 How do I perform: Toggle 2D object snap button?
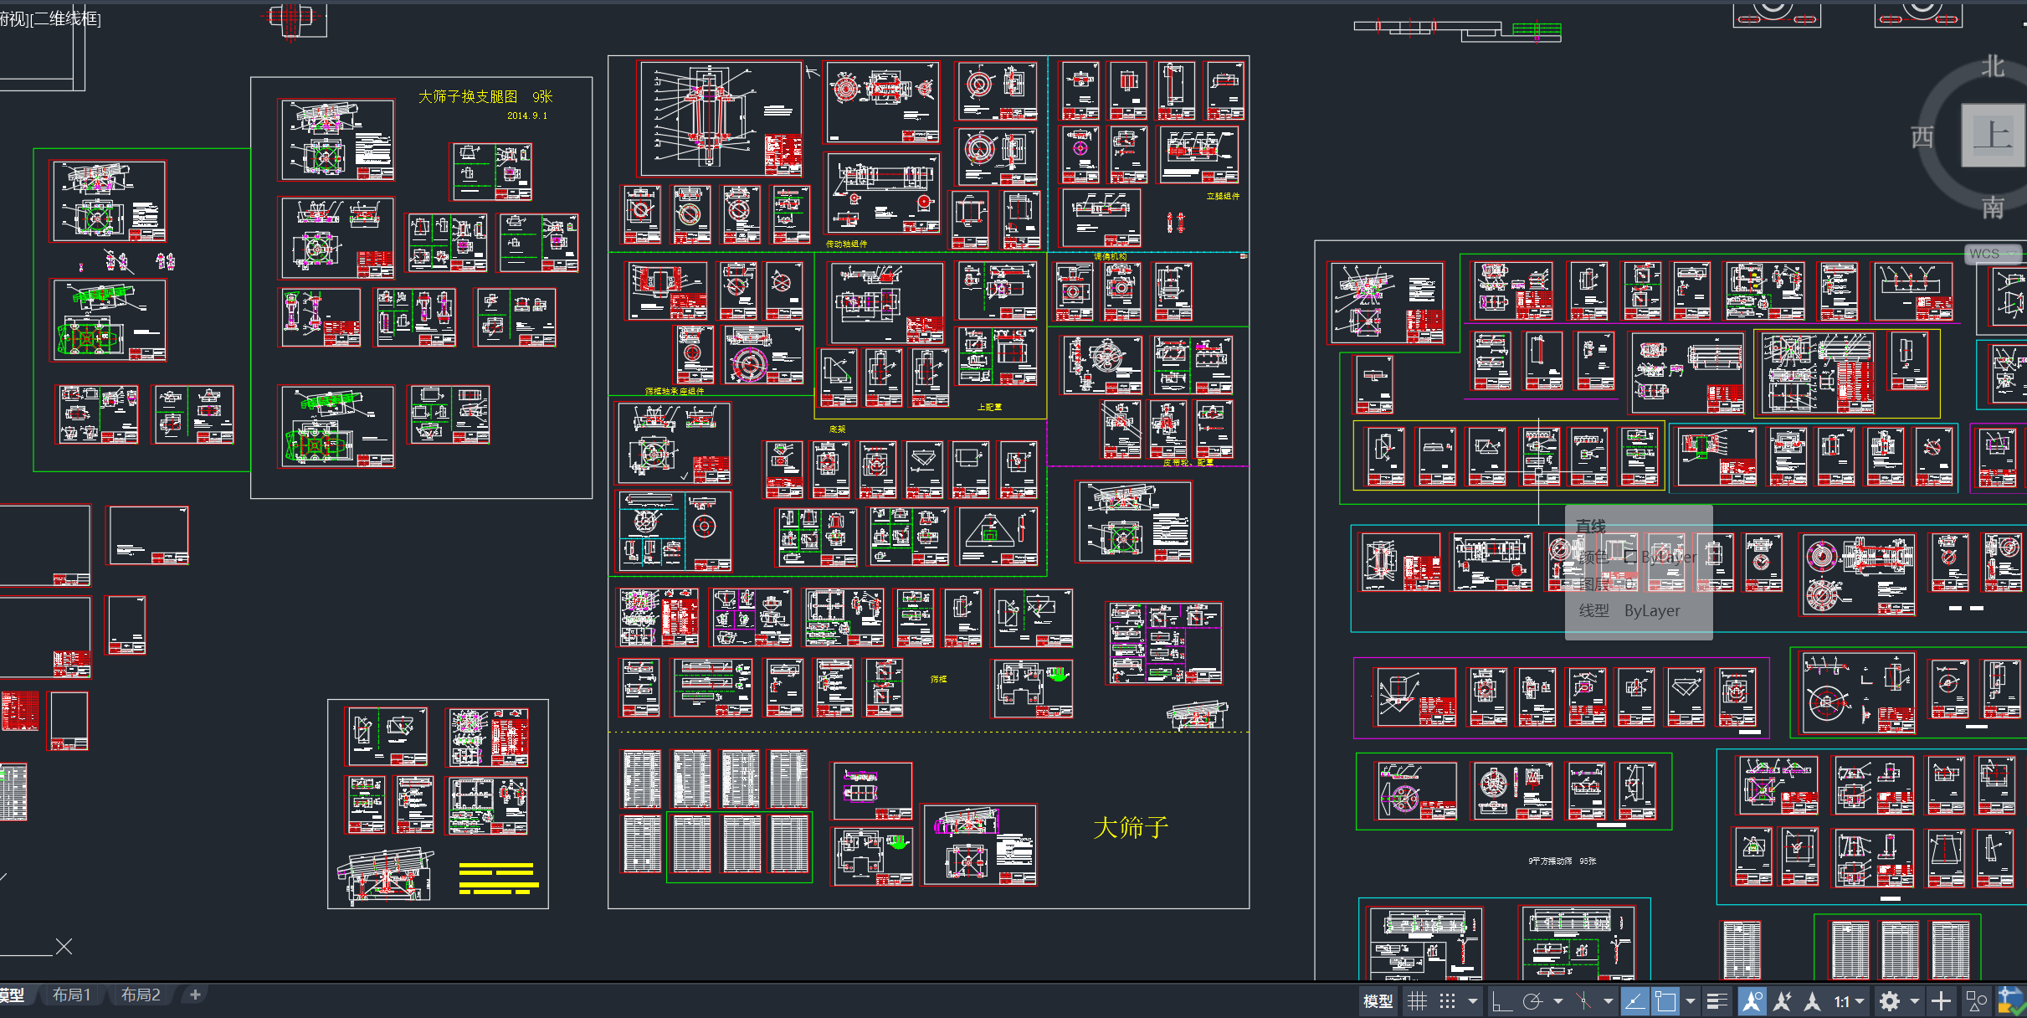pos(1665,1001)
